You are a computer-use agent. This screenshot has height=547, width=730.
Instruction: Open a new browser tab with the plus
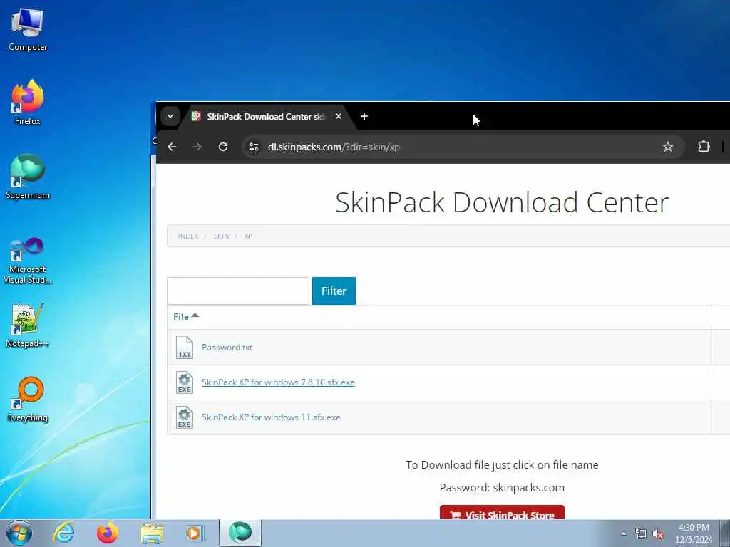[x=364, y=116]
